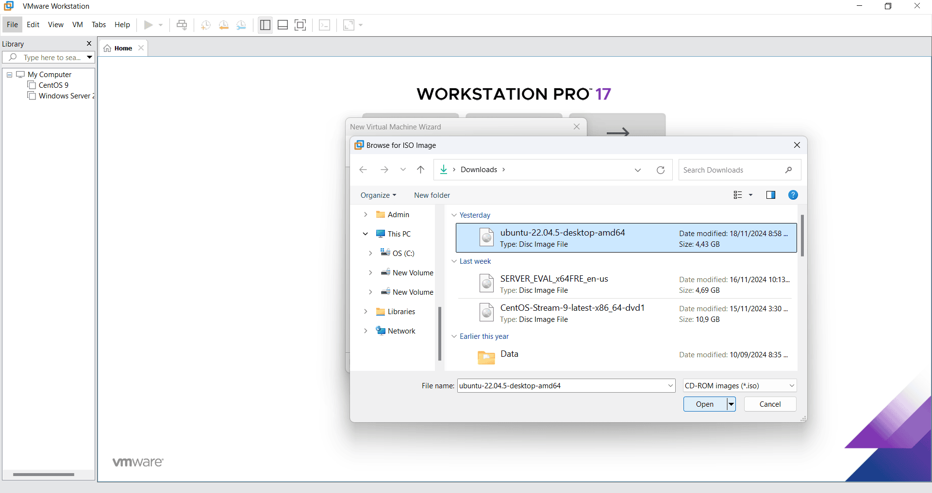Click the Cancel button
This screenshot has width=932, height=493.
(770, 404)
